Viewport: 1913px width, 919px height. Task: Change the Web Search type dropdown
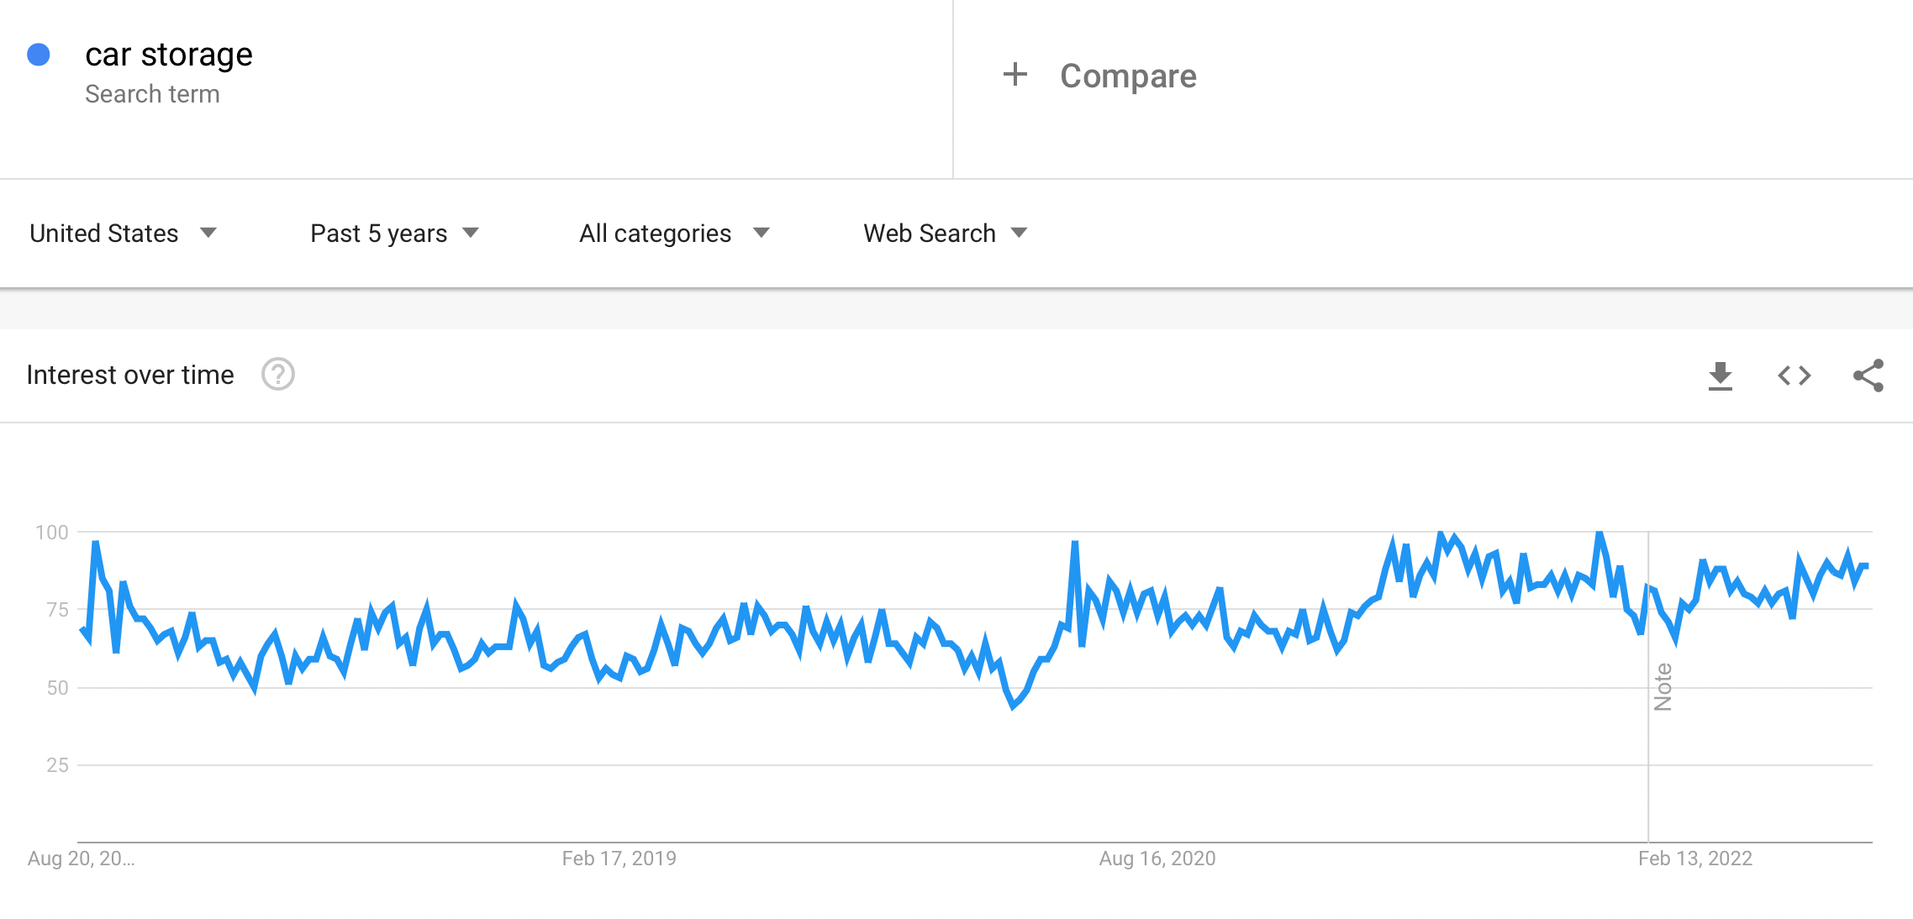[x=945, y=233]
